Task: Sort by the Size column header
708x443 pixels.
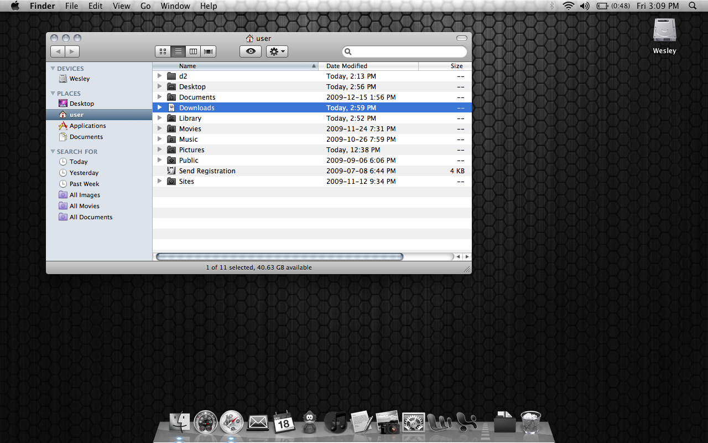Action: tap(445, 66)
